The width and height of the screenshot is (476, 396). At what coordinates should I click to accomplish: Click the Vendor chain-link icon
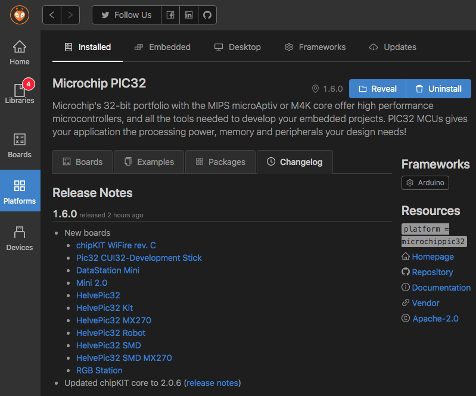(x=406, y=303)
